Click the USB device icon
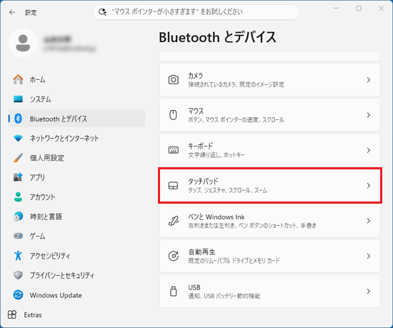 (173, 291)
